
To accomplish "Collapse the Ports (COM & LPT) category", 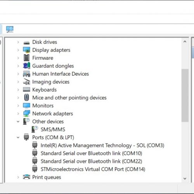I will click(18, 137).
